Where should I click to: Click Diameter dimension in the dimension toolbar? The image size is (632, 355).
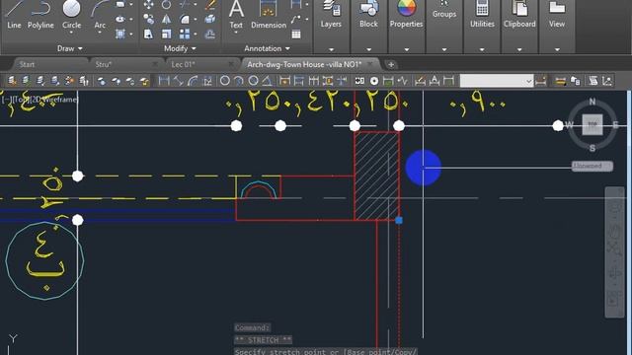[x=253, y=81]
